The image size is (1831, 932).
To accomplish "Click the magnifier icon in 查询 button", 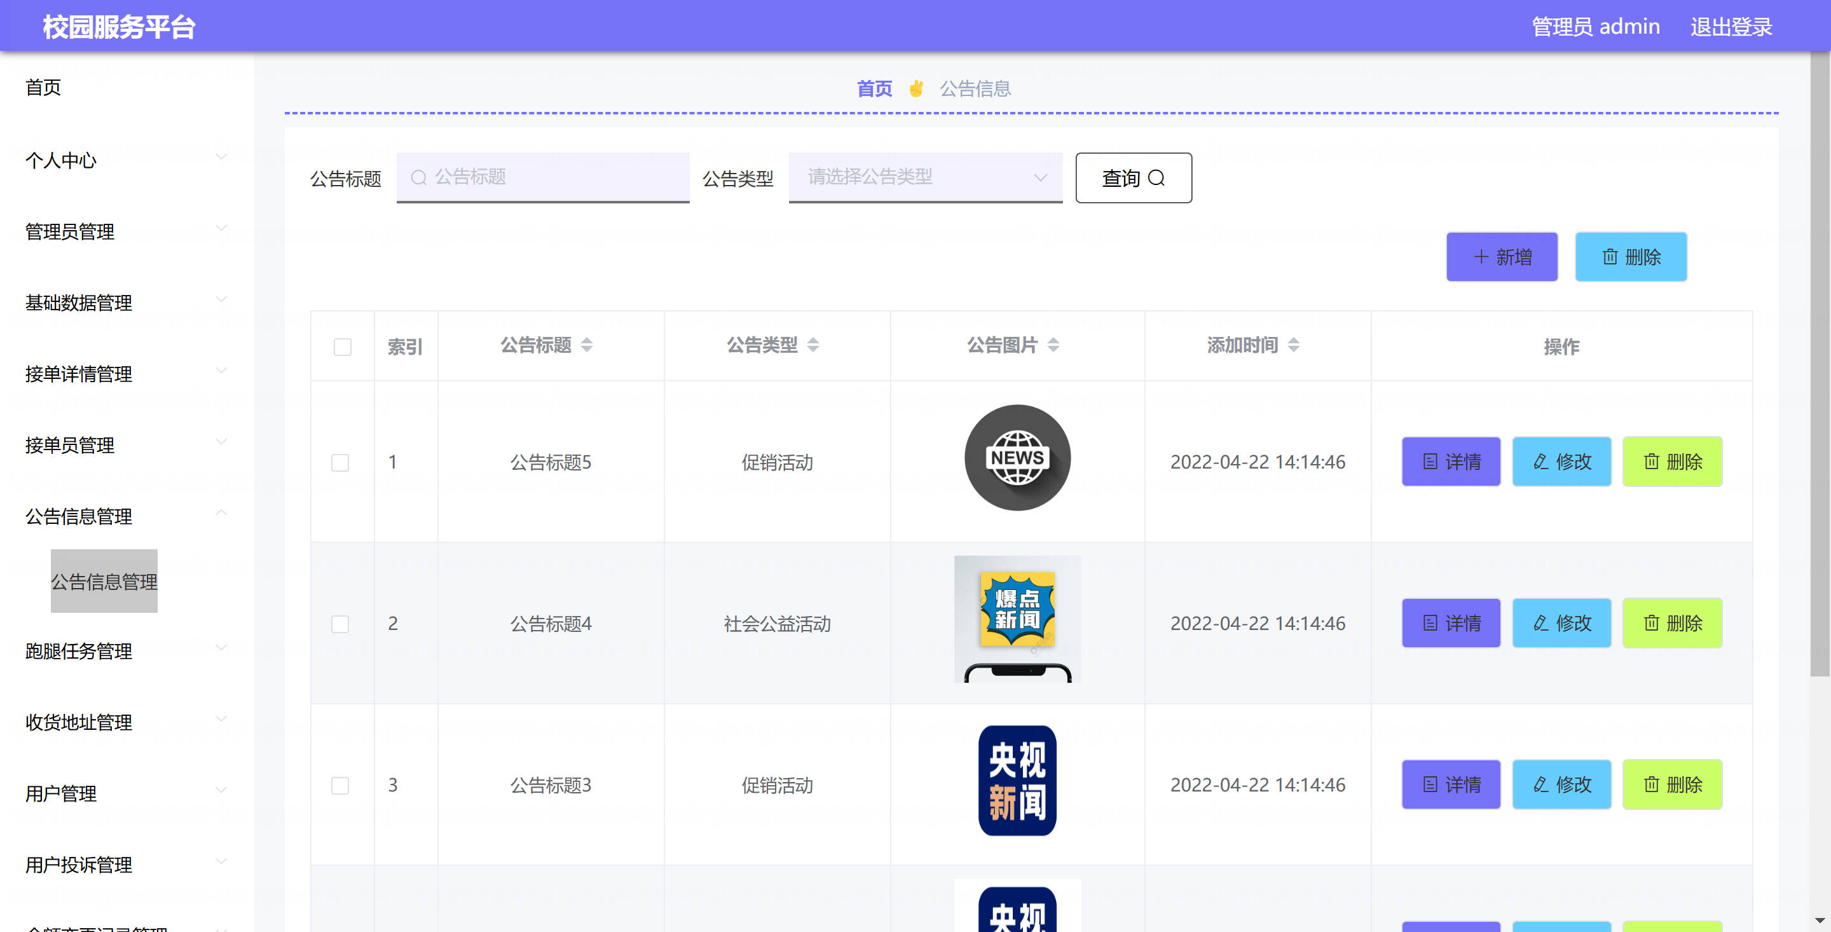I will (1156, 178).
